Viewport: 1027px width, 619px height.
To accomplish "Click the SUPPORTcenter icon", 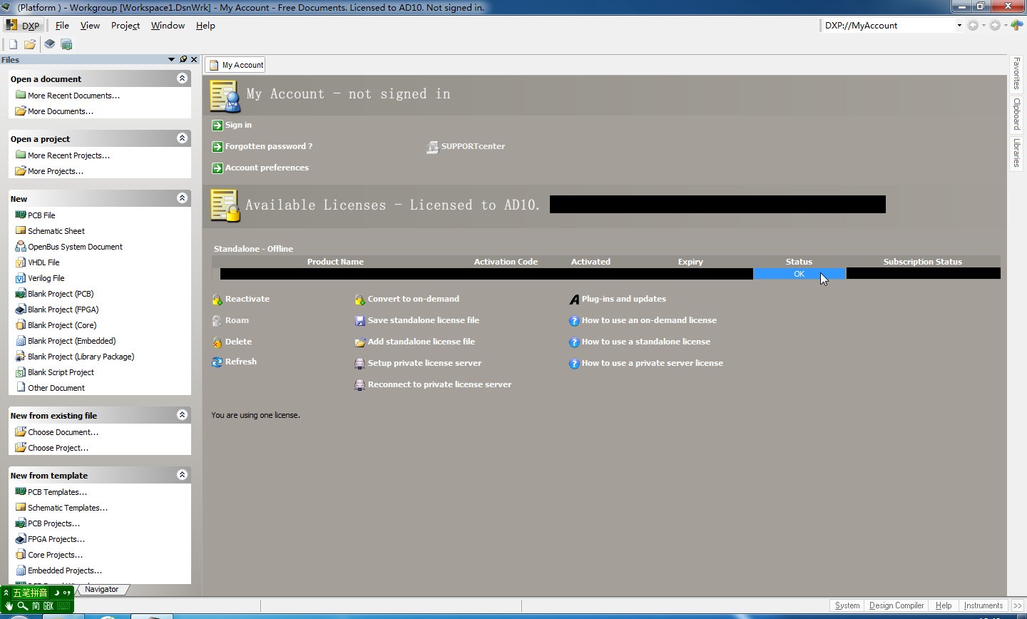I will tap(432, 147).
